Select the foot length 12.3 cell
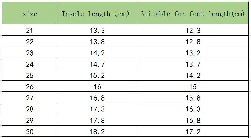 (x=193, y=31)
